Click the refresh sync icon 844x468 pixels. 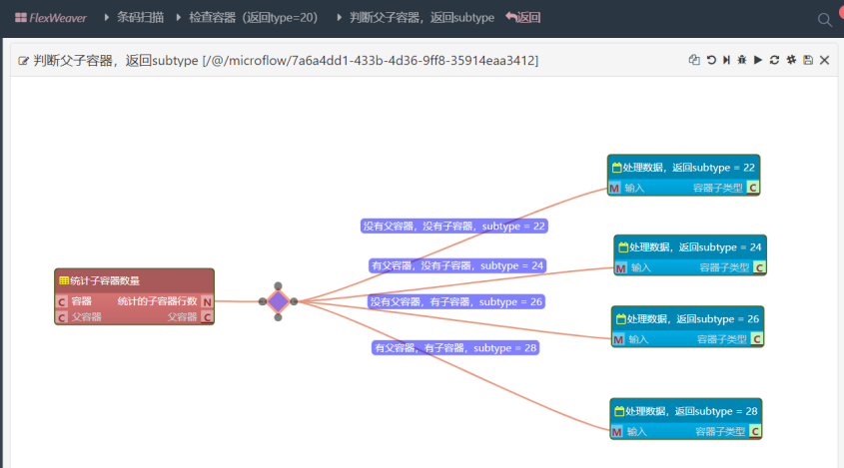pyautogui.click(x=774, y=61)
